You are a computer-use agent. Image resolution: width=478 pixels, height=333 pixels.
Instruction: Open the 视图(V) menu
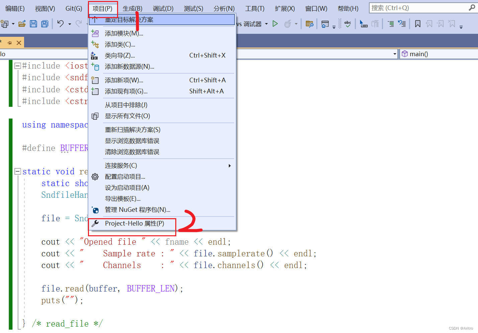45,8
